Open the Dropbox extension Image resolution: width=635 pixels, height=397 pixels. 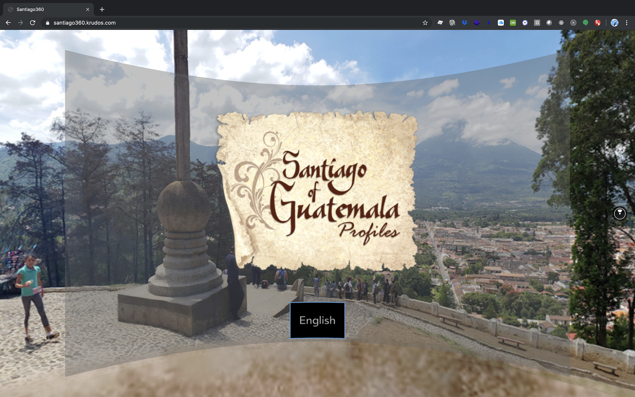[464, 23]
